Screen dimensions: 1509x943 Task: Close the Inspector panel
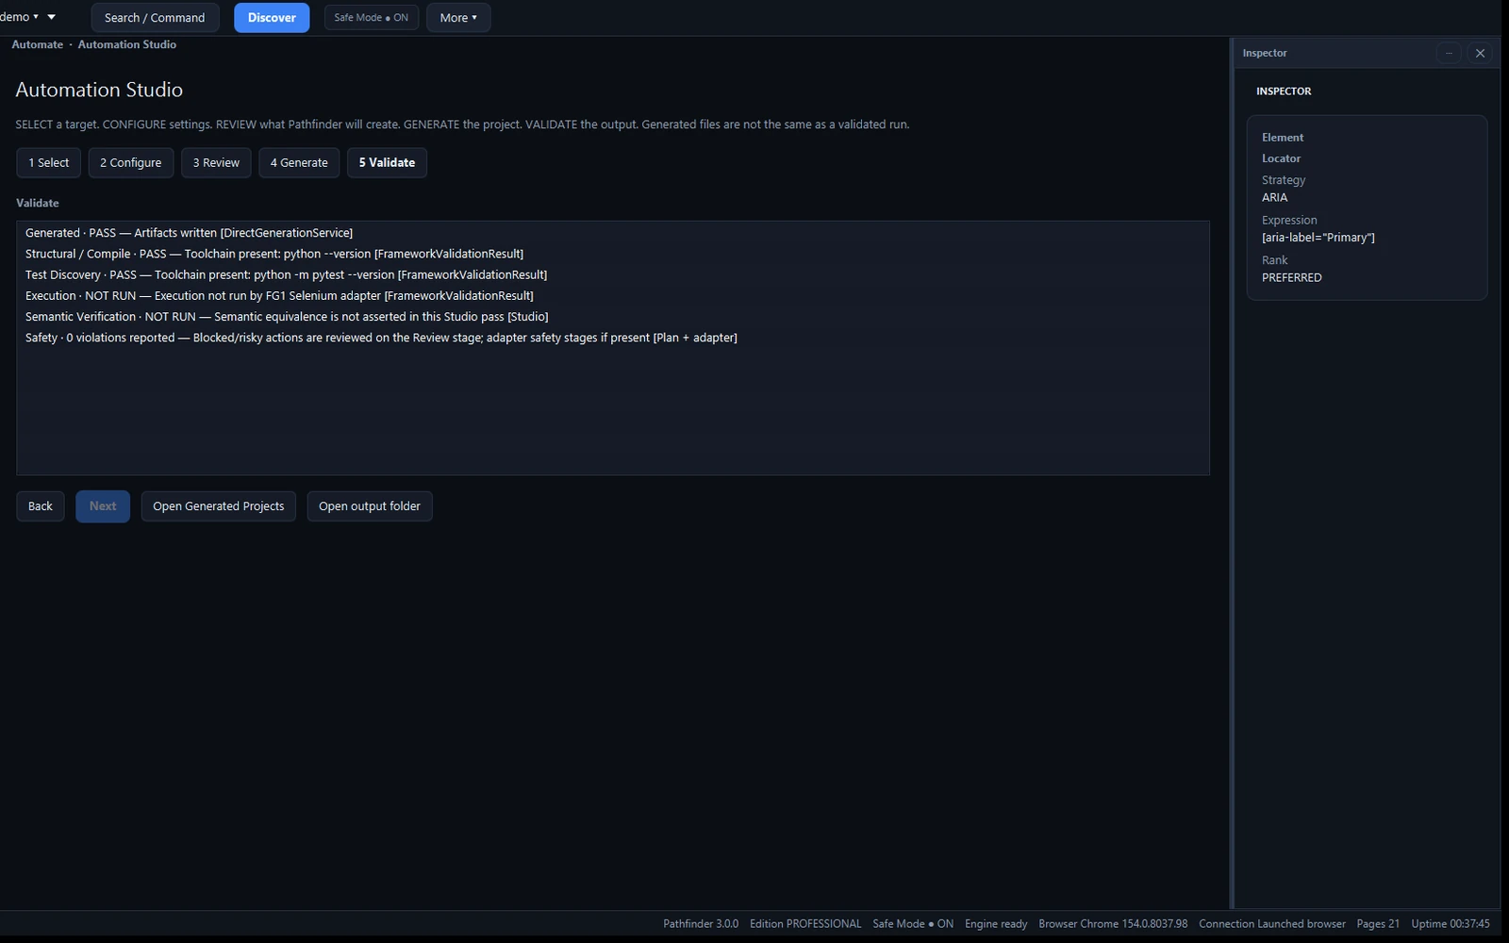[1480, 53]
